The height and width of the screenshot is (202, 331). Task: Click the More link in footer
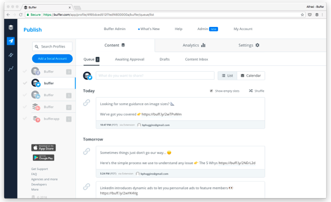35,189
